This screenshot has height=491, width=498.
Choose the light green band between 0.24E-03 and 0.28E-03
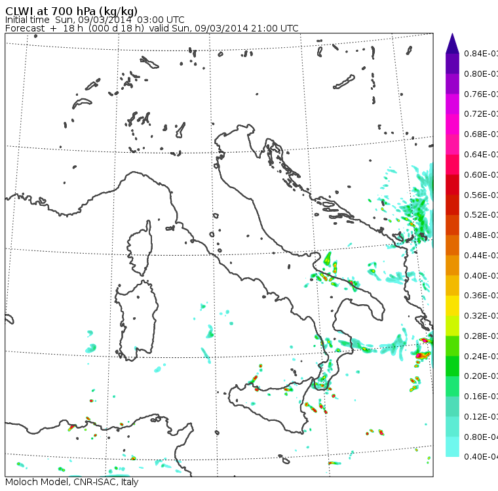point(452,346)
